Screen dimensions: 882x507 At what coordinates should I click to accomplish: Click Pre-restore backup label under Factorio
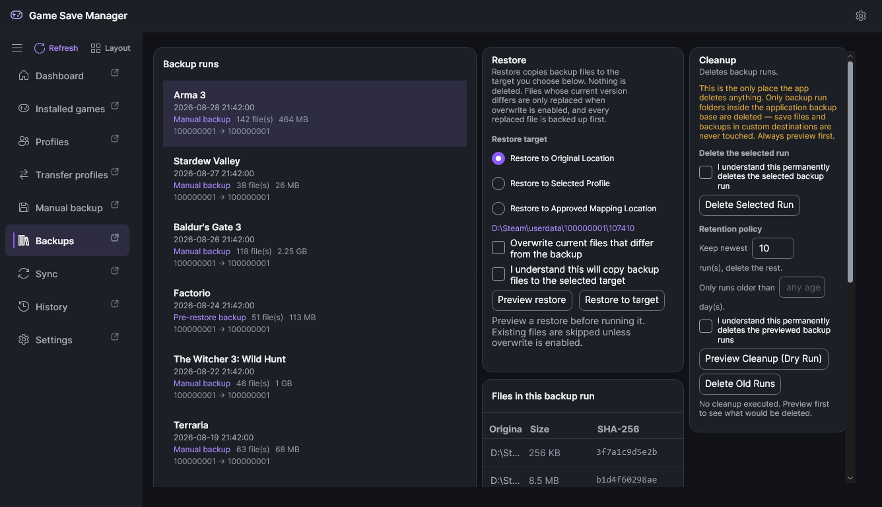point(210,318)
